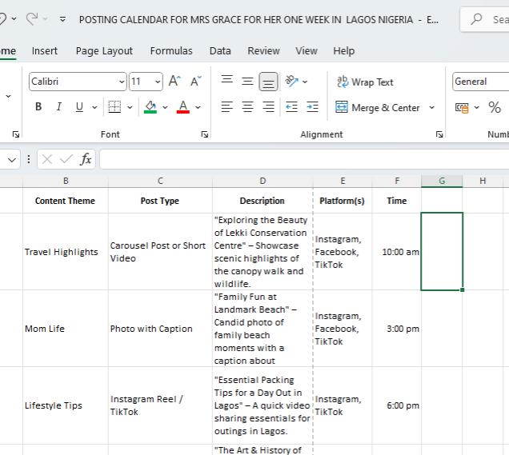This screenshot has height=455, width=509.
Task: Open the Help tab
Action: pyautogui.click(x=344, y=51)
